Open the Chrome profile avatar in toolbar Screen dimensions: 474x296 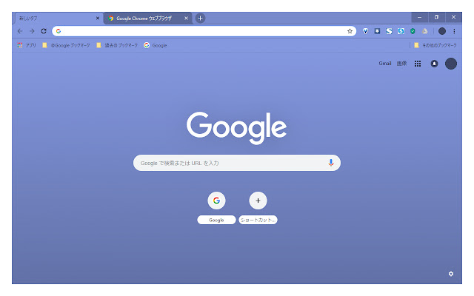pyautogui.click(x=442, y=31)
